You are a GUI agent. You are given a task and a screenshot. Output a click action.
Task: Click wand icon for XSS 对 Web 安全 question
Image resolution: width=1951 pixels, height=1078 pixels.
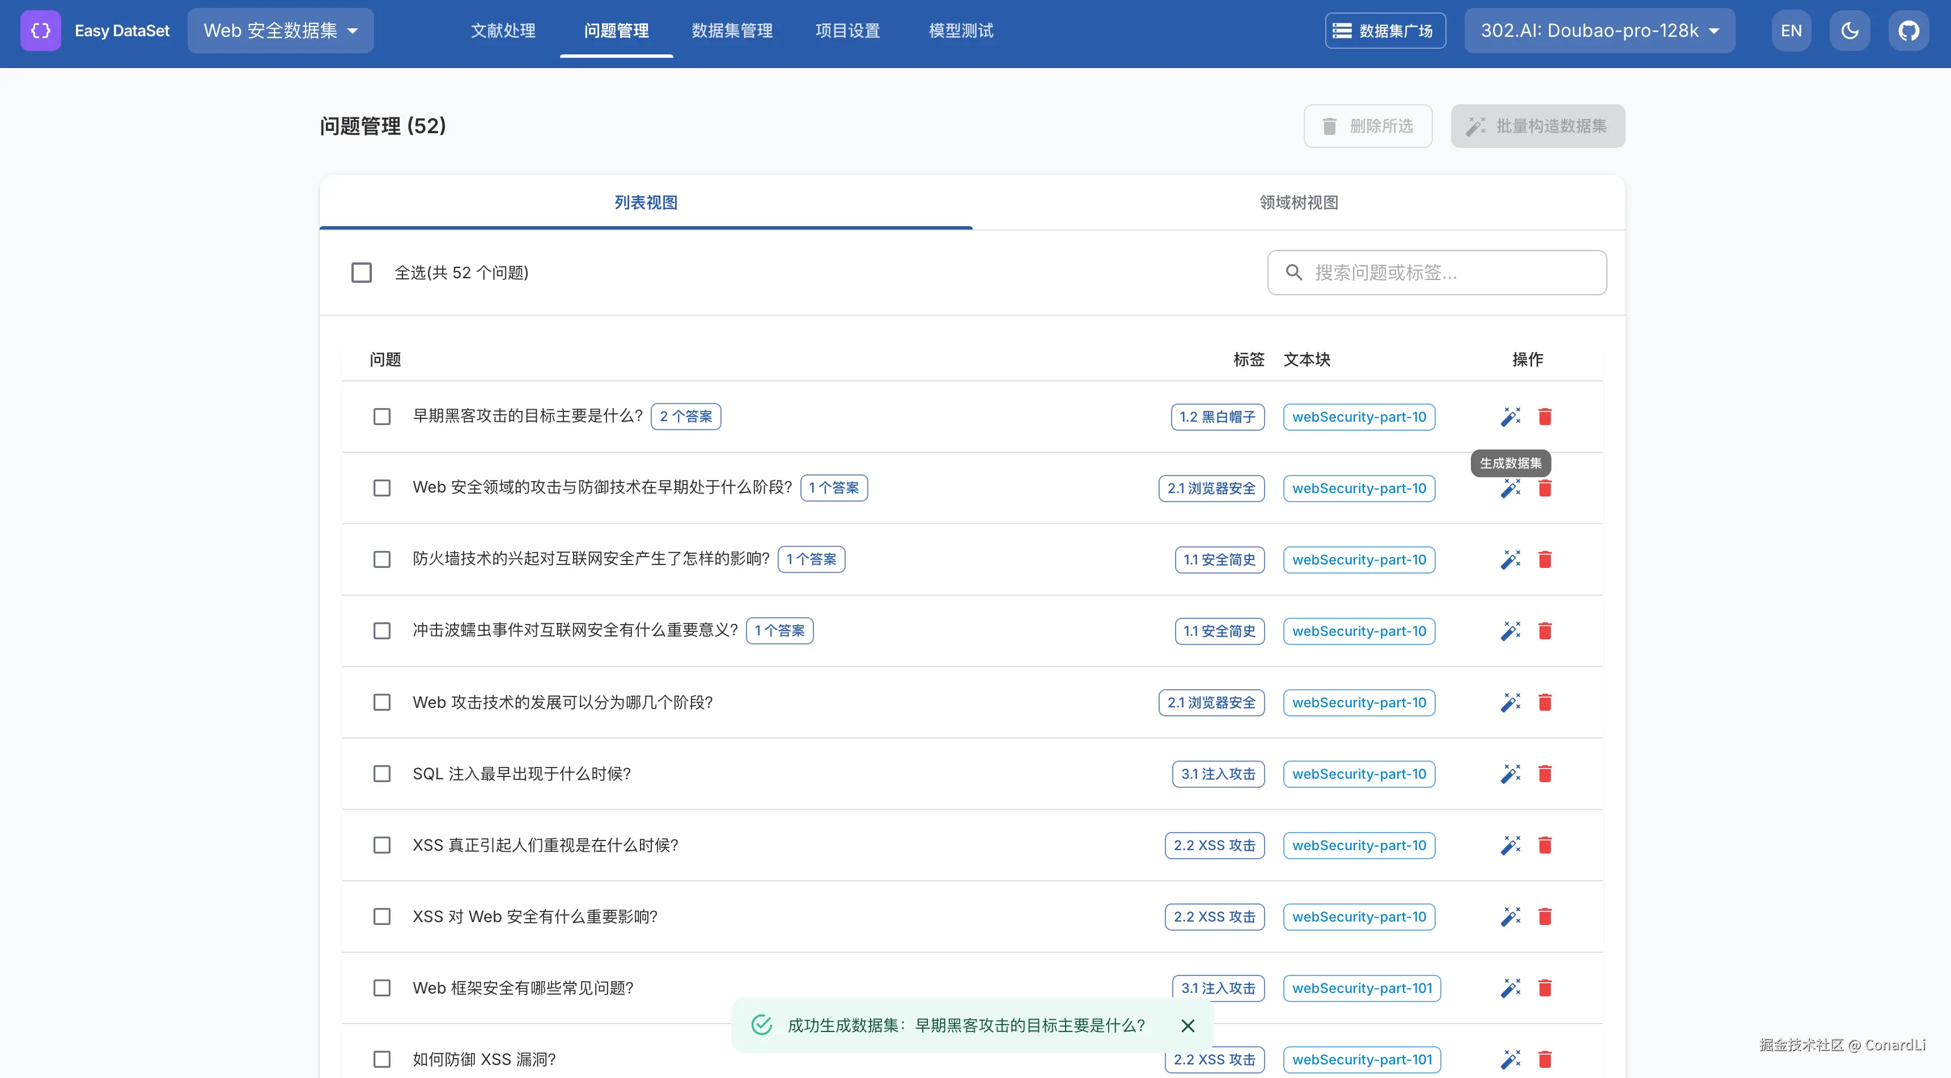(1510, 916)
